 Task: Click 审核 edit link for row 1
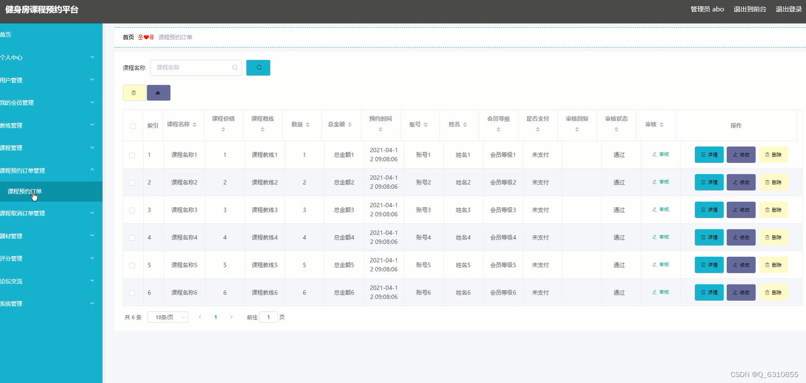661,154
